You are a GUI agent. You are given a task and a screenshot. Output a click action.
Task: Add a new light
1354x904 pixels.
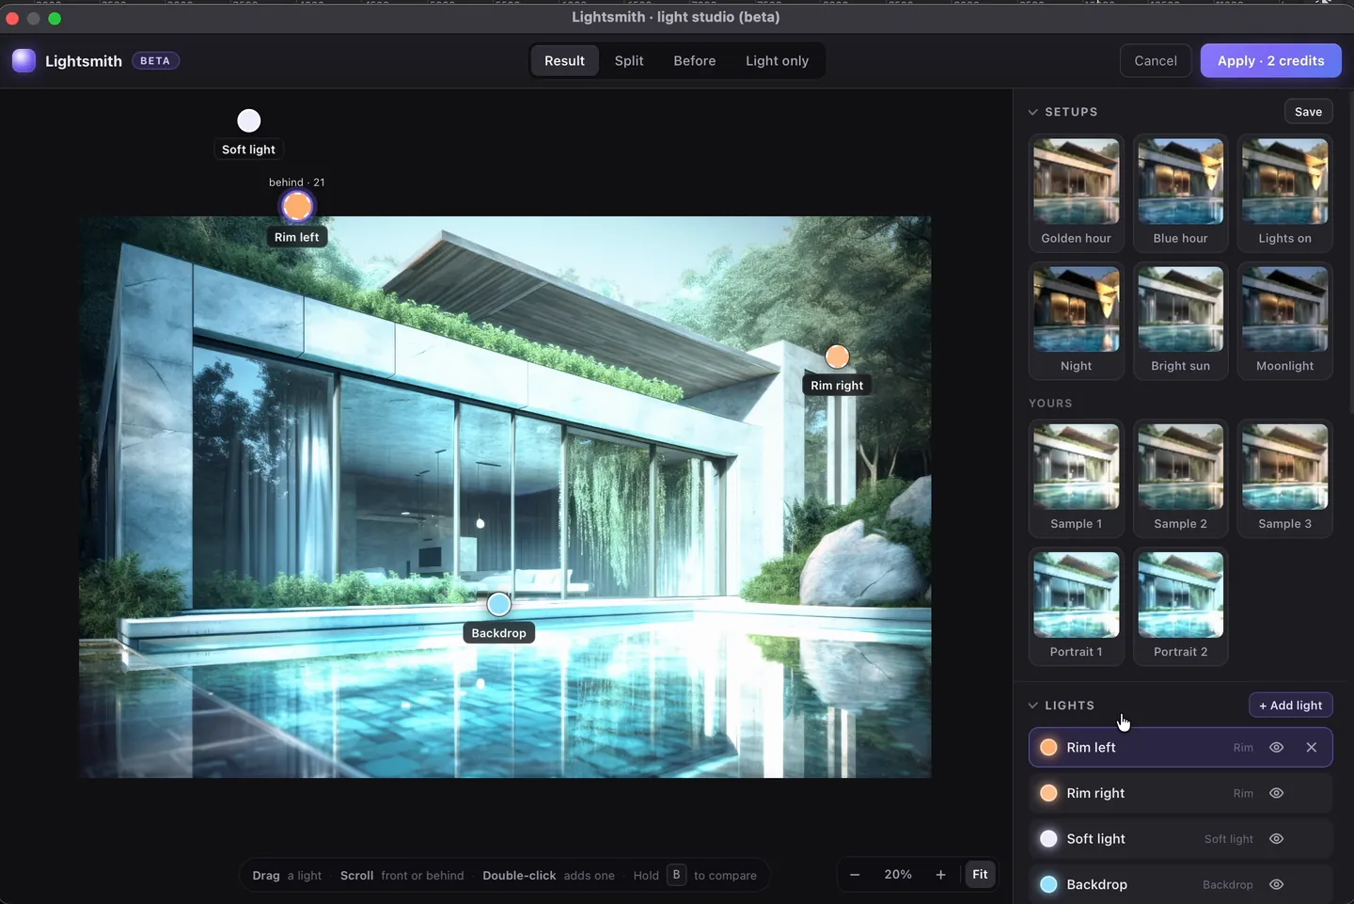tap(1290, 706)
